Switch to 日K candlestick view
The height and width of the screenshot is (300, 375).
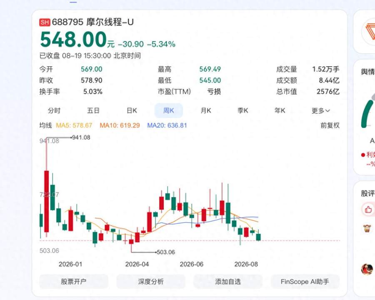[132, 110]
